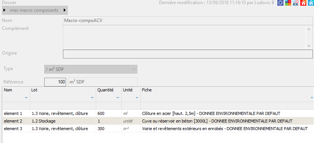
Task: Click the Complément scrollbar up arrow
Action: pyautogui.click(x=309, y=29)
